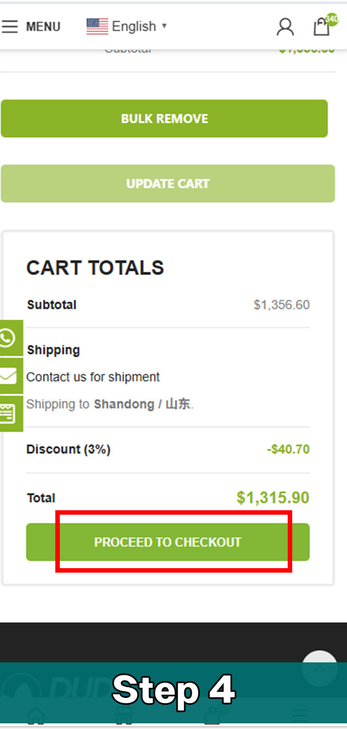The image size is (347, 729).
Task: Tap the scroll-to-top arrow button
Action: (x=319, y=668)
